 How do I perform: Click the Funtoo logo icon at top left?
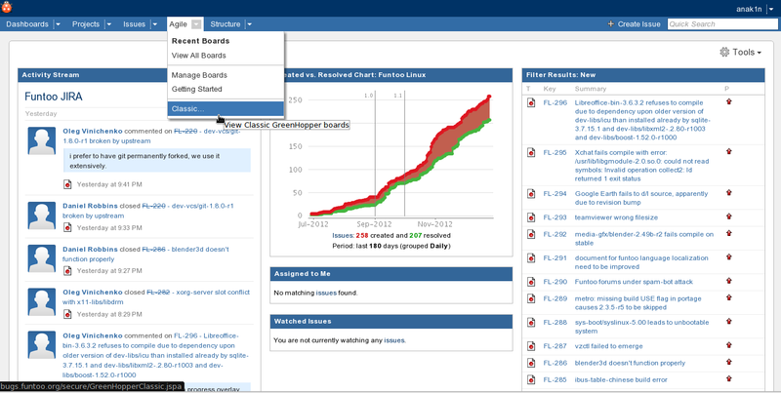10,7
